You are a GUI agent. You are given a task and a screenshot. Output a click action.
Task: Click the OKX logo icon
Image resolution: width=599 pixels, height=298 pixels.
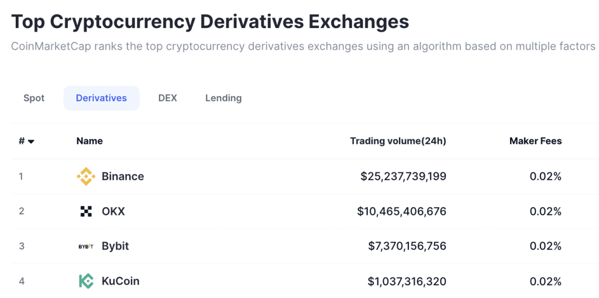click(86, 211)
